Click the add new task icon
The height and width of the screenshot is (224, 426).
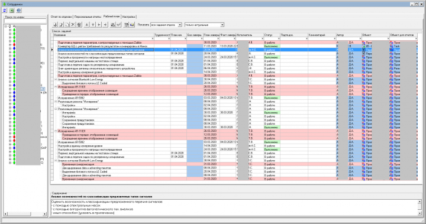pos(55,25)
